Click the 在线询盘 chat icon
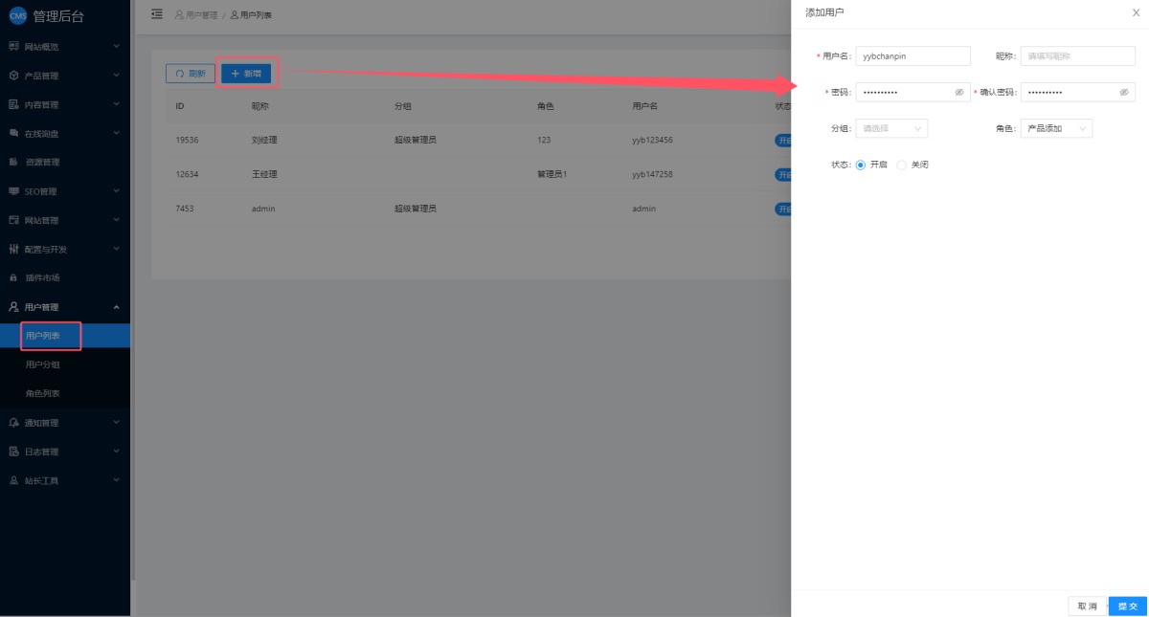 (13, 133)
